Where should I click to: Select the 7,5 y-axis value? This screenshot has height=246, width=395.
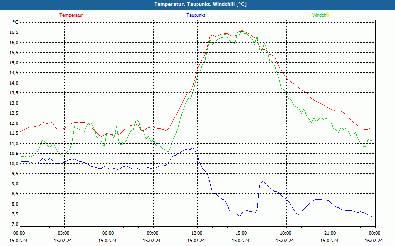(x=15, y=214)
